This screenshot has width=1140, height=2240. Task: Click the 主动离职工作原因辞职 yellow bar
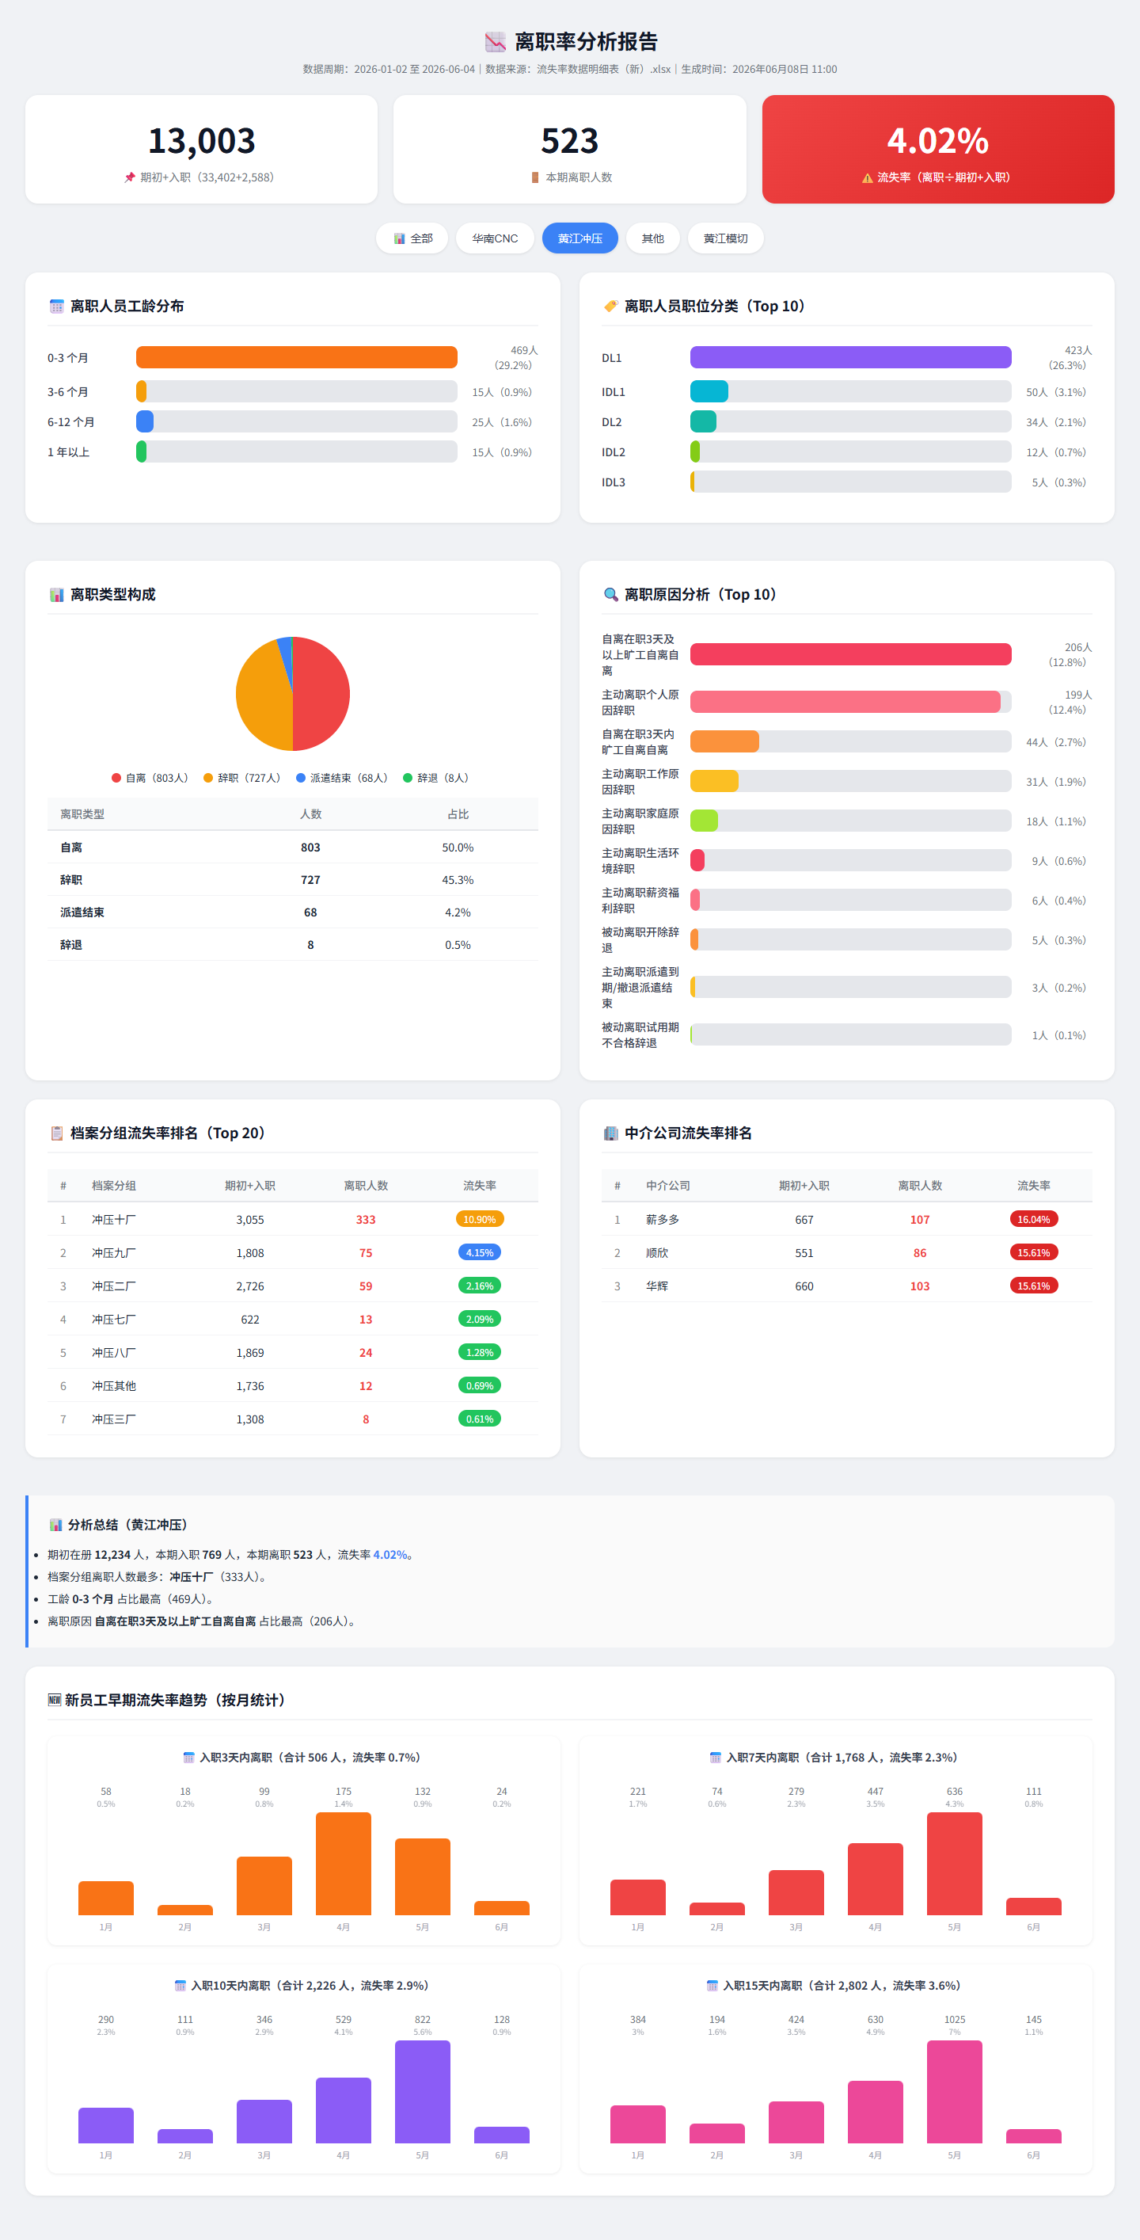point(714,781)
